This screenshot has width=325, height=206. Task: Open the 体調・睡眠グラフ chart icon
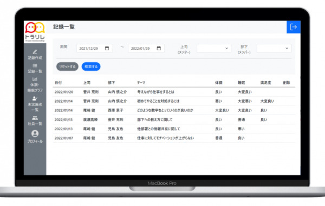(x=35, y=79)
